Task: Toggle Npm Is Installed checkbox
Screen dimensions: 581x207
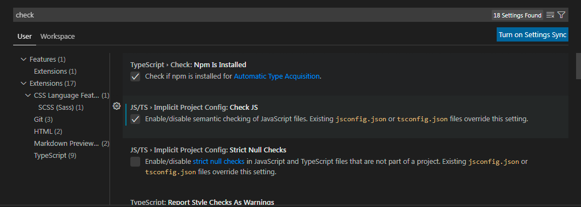Action: pos(135,76)
